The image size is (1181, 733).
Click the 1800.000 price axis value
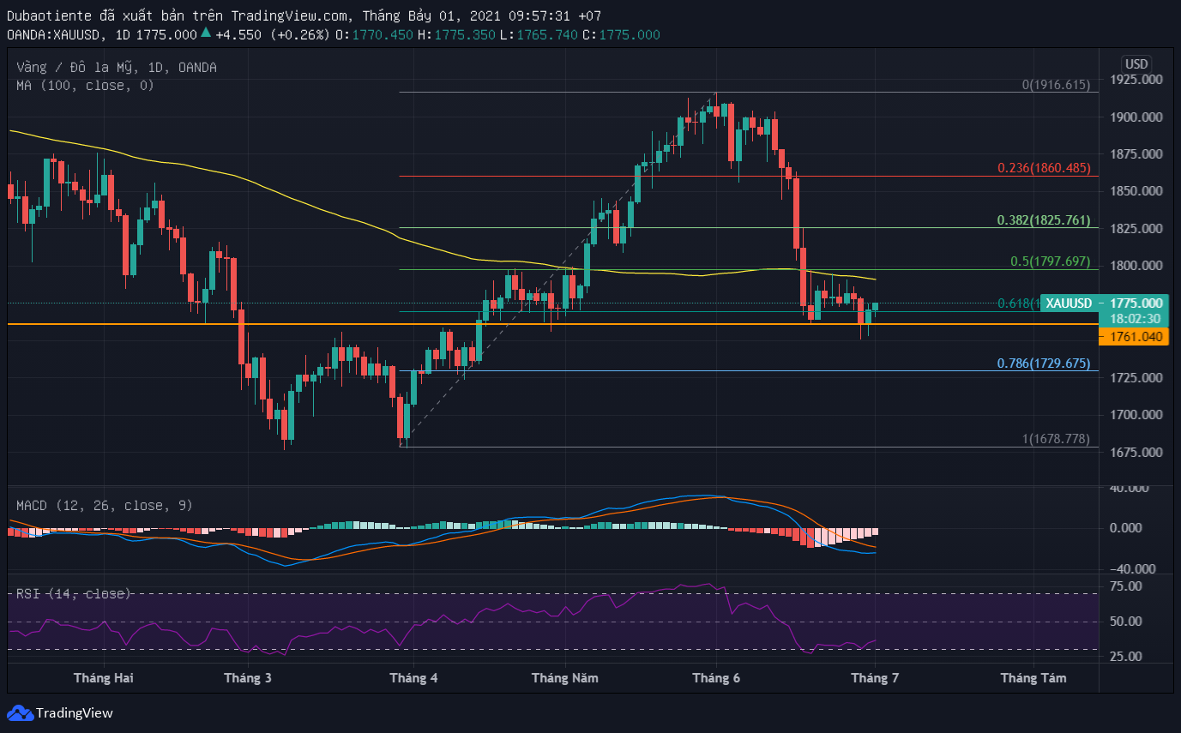coord(1136,266)
